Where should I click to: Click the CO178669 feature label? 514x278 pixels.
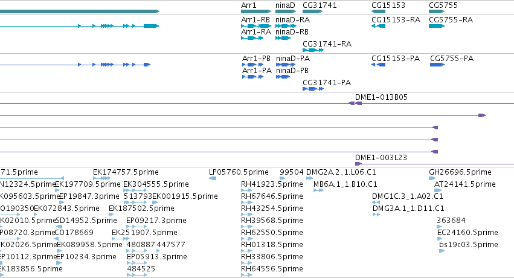(74, 233)
